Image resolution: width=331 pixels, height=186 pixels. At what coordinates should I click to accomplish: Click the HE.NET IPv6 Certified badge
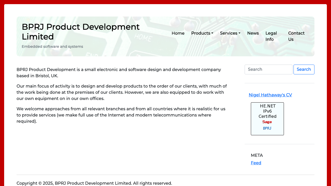click(267, 112)
